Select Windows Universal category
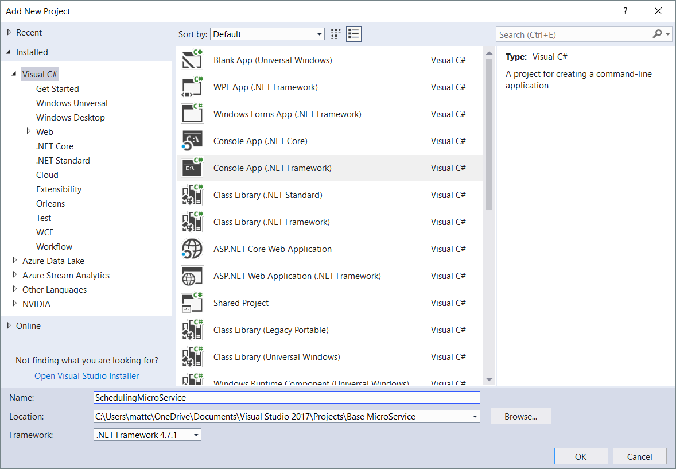This screenshot has width=676, height=469. 72,103
